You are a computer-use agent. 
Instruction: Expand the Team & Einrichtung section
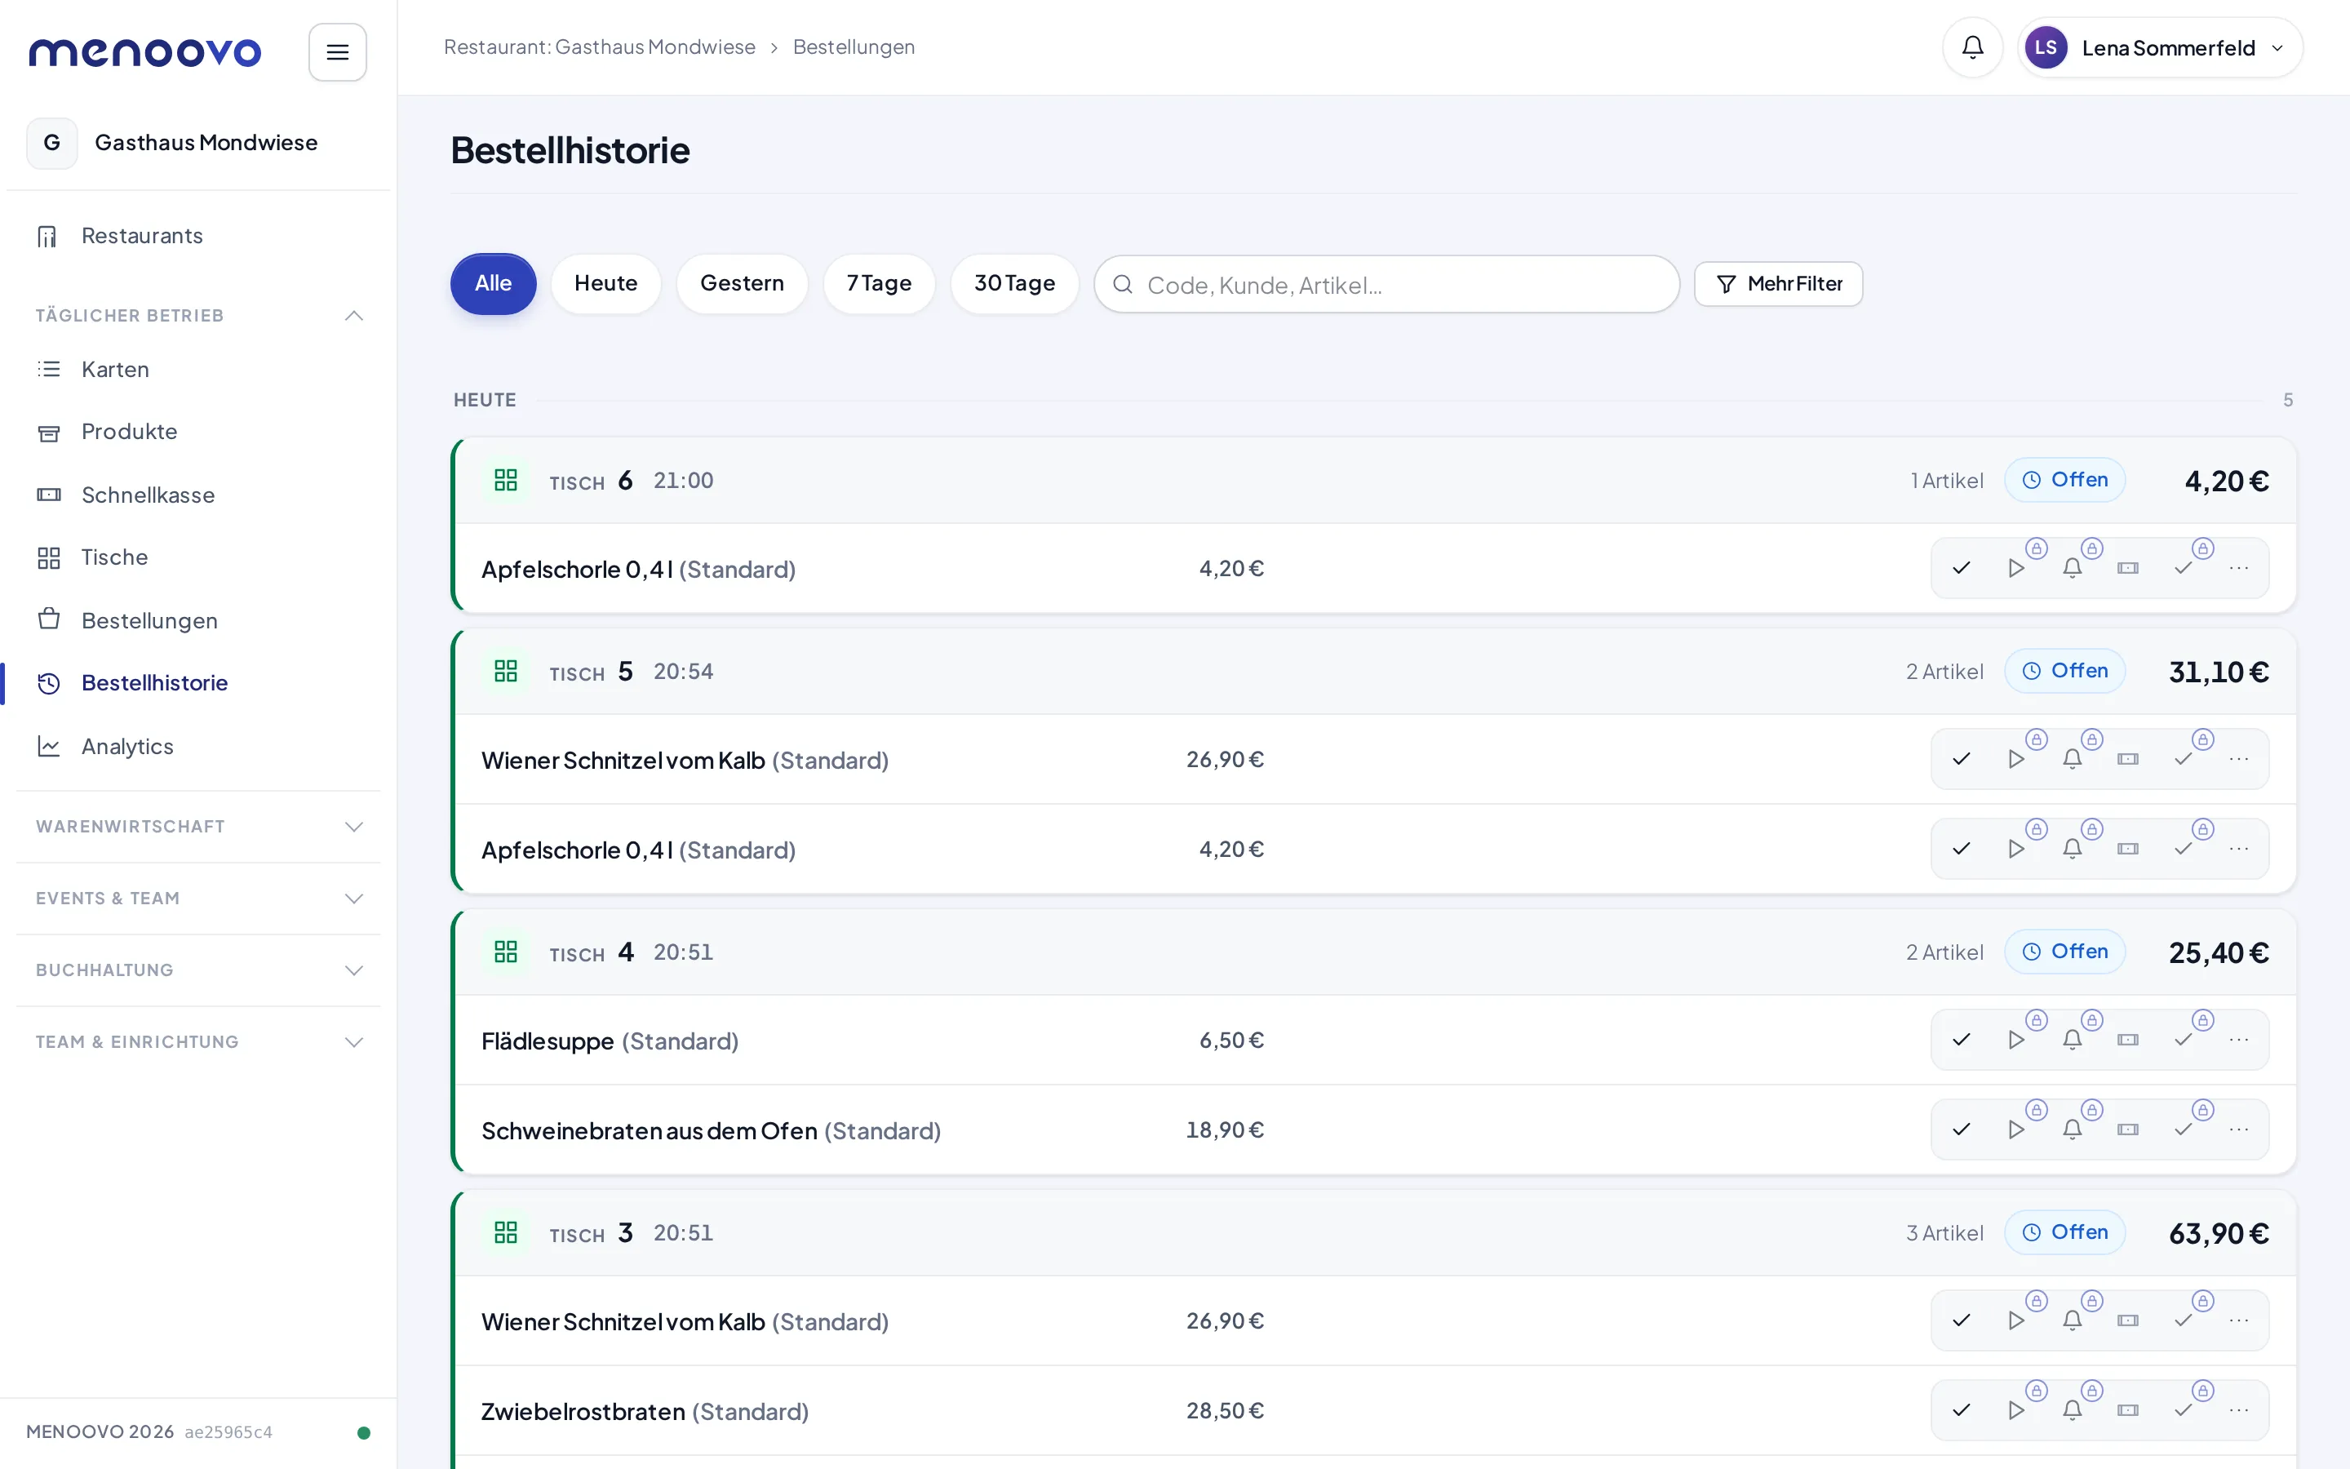[x=199, y=1042]
